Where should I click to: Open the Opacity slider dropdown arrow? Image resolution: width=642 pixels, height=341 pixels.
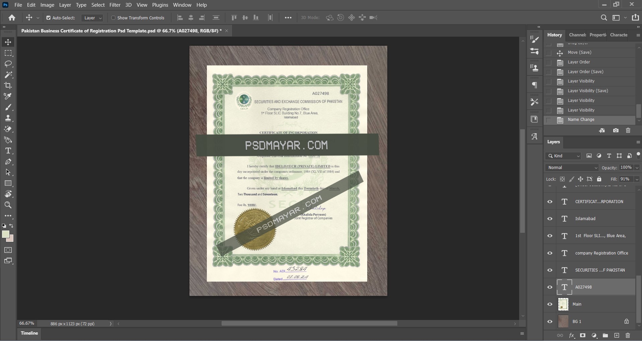[637, 168]
